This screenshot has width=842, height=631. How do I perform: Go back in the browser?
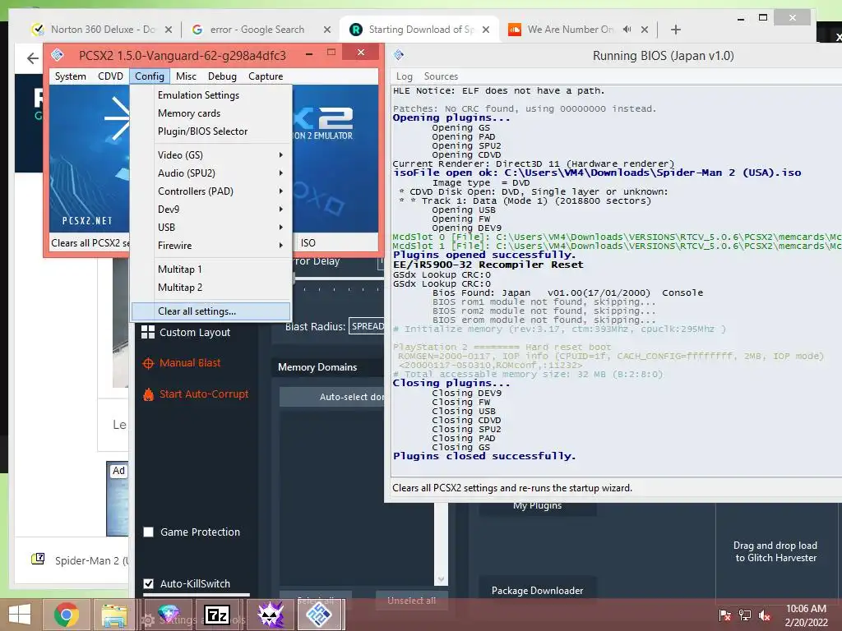tap(33, 58)
